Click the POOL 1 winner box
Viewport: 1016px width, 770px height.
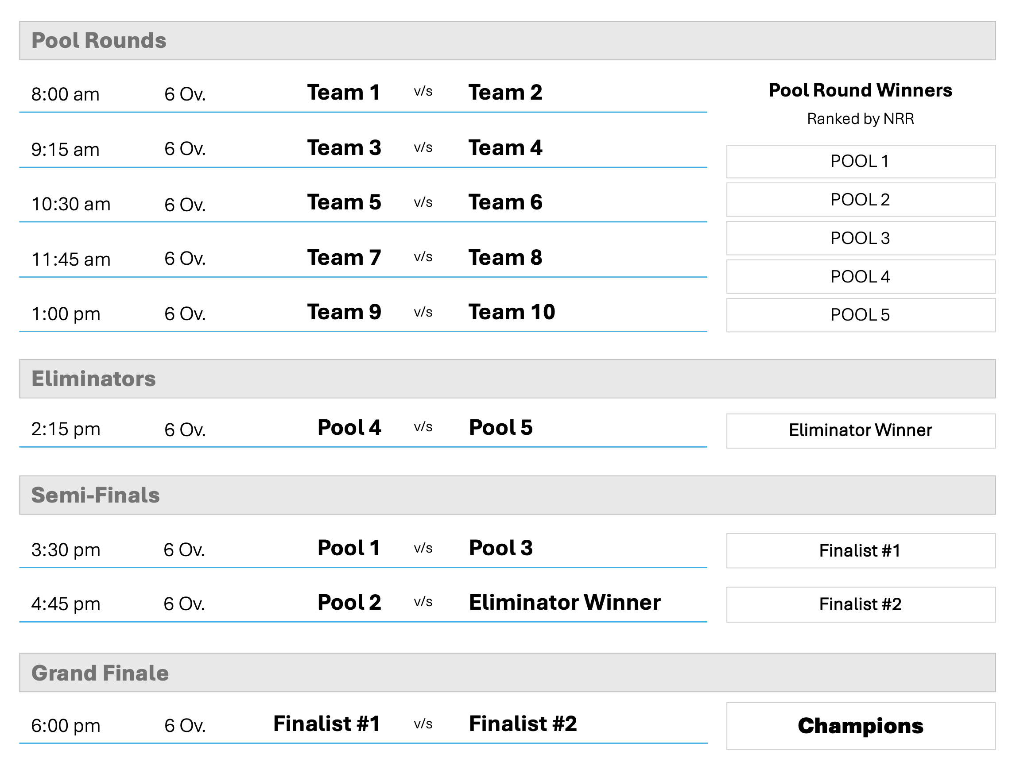(x=860, y=162)
